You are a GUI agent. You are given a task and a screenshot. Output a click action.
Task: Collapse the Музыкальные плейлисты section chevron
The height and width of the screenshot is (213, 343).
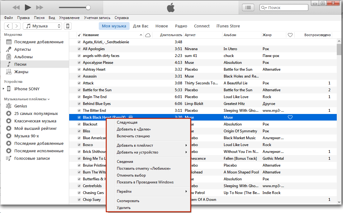pos(49,99)
